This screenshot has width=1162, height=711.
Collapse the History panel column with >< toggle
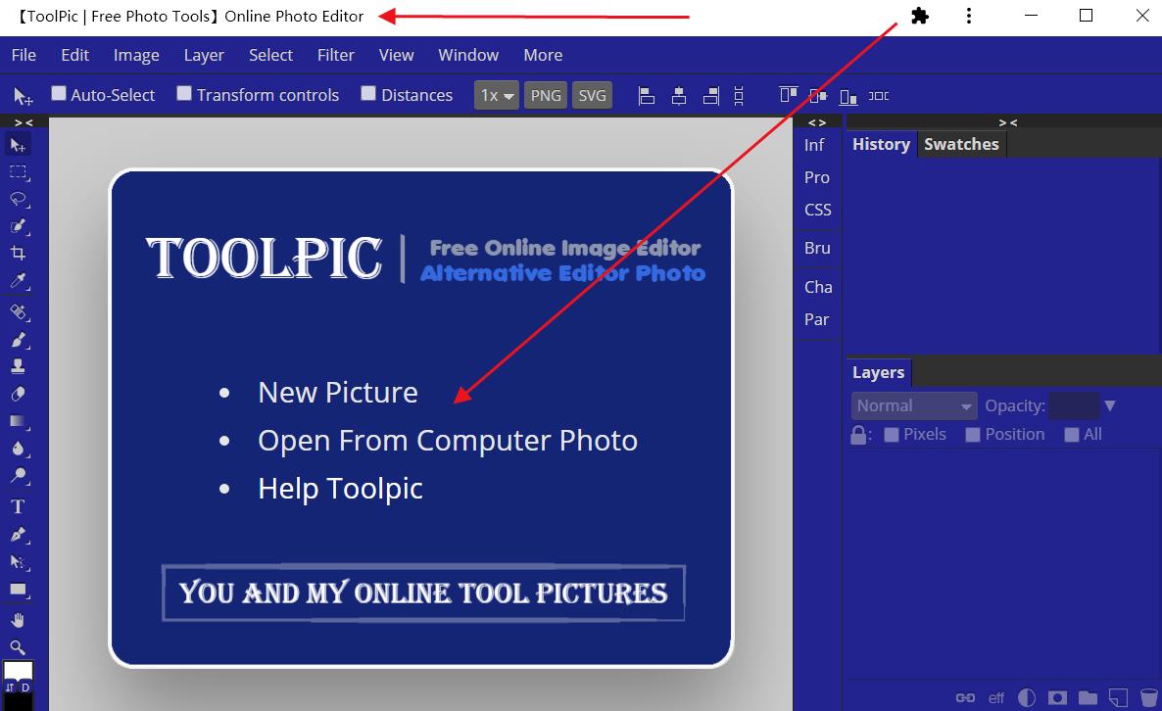[1008, 122]
